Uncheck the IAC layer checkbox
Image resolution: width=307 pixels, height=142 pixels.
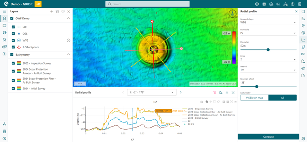coord(13,27)
